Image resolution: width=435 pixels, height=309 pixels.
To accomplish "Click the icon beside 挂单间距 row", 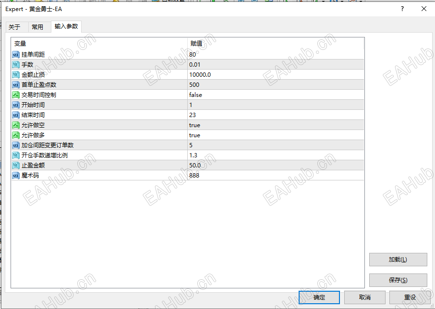I will 15,55.
